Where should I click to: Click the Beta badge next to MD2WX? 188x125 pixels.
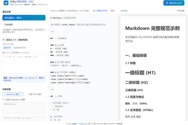click(x=31, y=2)
